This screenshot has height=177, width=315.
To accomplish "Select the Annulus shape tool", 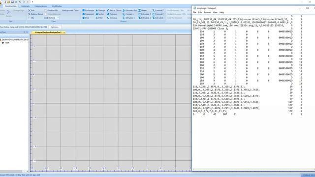I will (112, 18).
